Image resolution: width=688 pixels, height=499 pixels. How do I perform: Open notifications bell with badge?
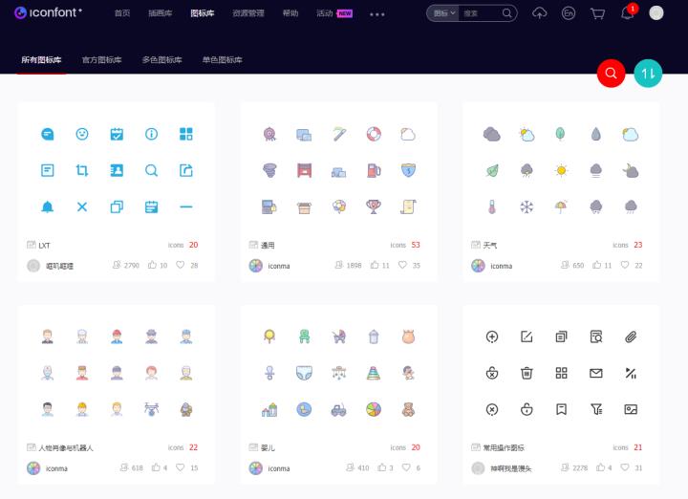[628, 13]
